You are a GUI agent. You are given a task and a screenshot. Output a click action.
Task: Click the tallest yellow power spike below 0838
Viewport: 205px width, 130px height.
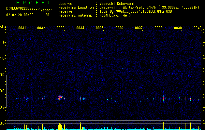(x=163, y=124)
